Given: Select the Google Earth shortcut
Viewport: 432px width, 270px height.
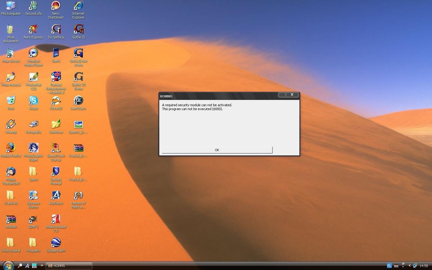Looking at the screenshot, I should [x=56, y=245].
